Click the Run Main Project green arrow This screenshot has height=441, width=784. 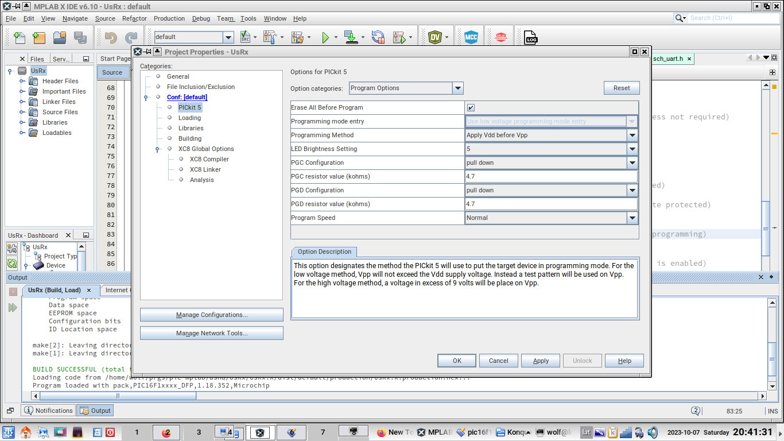pos(325,38)
